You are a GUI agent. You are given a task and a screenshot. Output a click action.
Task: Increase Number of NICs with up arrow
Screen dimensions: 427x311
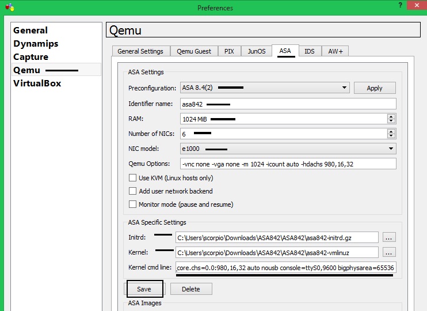(391, 131)
